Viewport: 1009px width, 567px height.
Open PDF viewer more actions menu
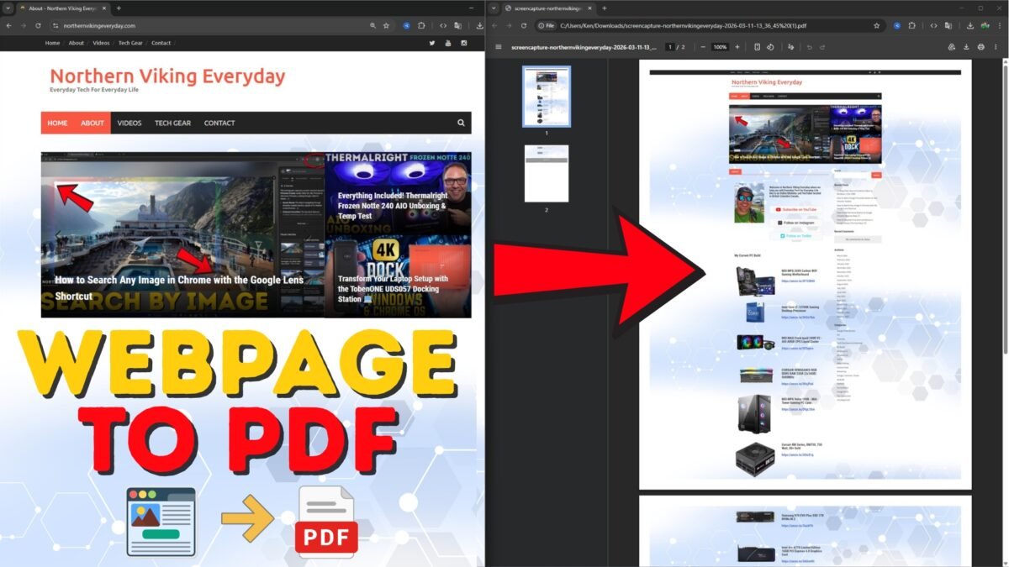tap(997, 47)
